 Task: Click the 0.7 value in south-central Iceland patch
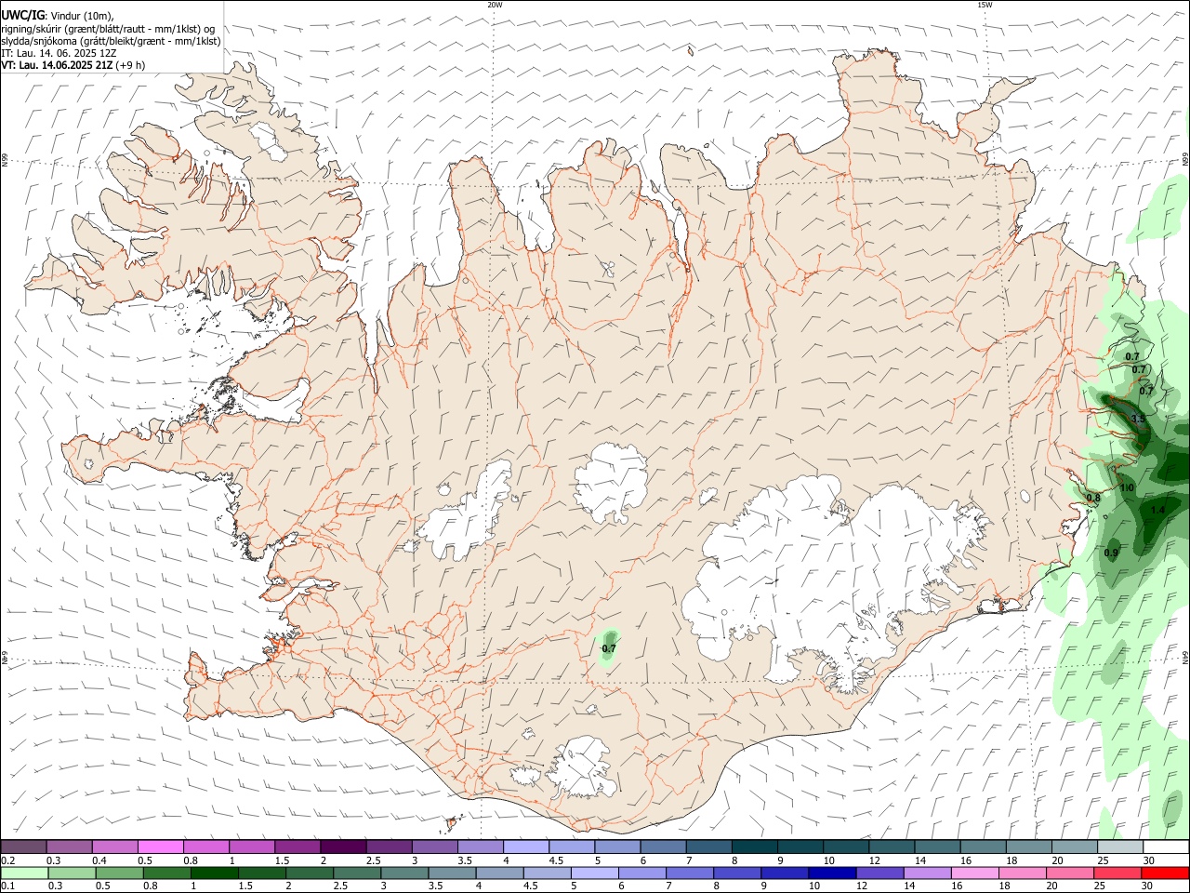point(609,648)
